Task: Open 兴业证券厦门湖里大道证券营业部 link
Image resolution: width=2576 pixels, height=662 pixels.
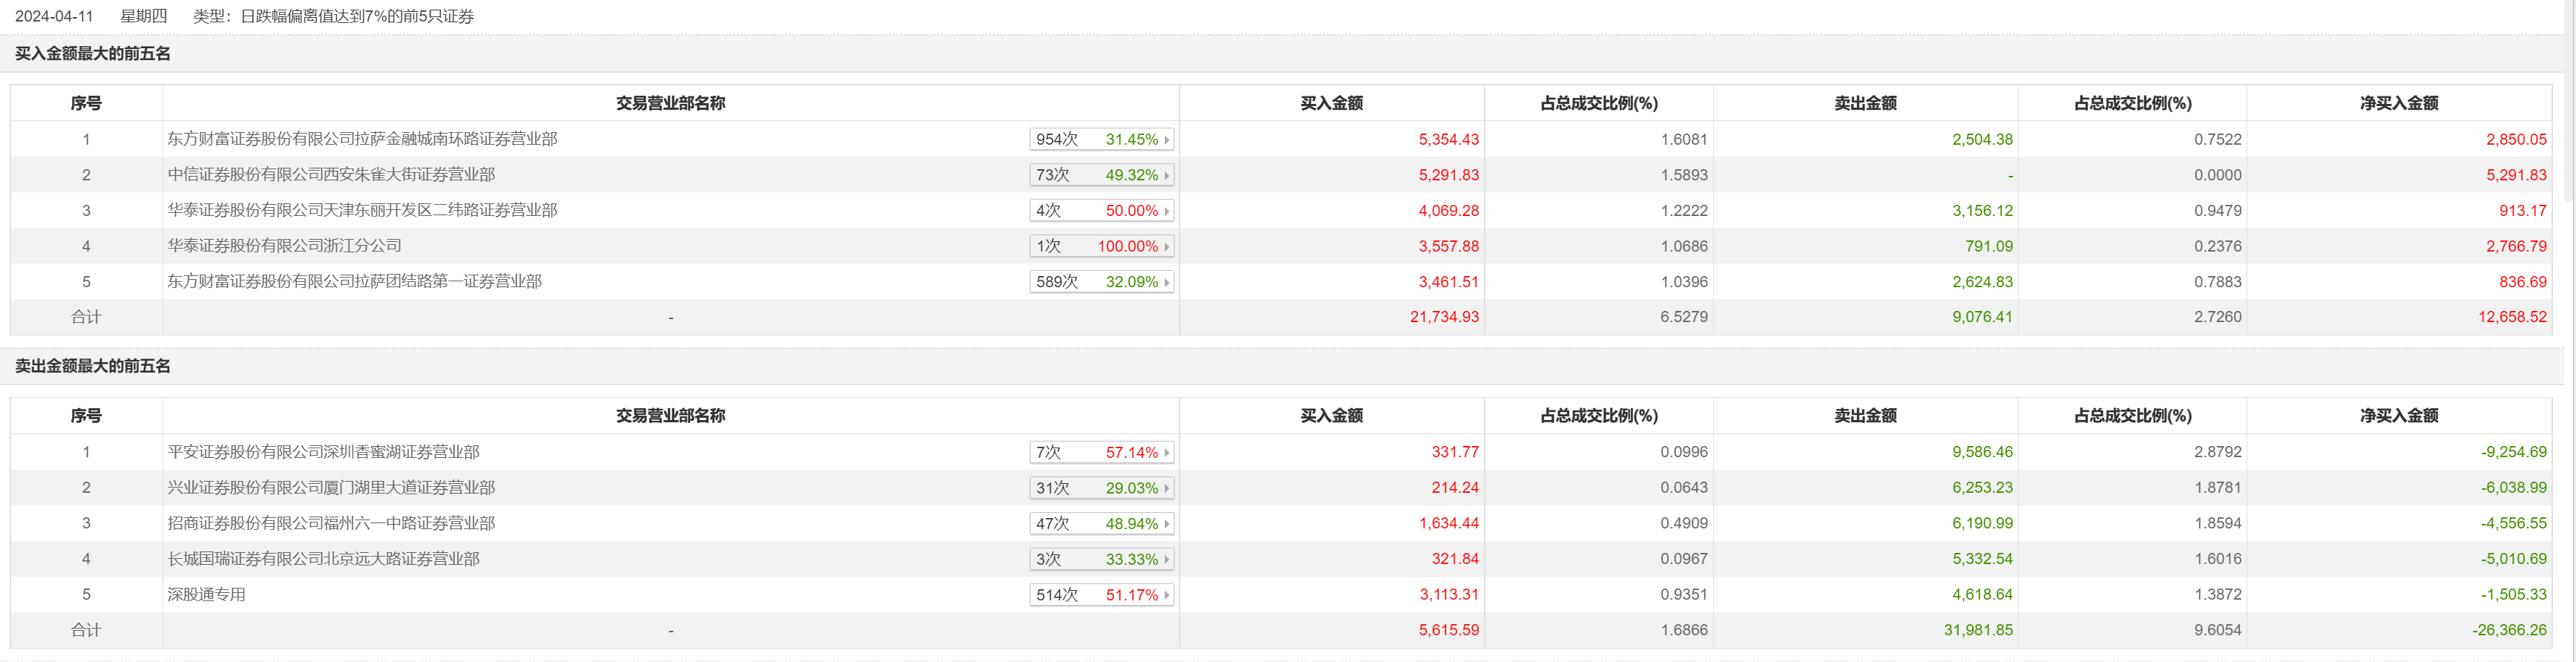Action: pyautogui.click(x=331, y=488)
